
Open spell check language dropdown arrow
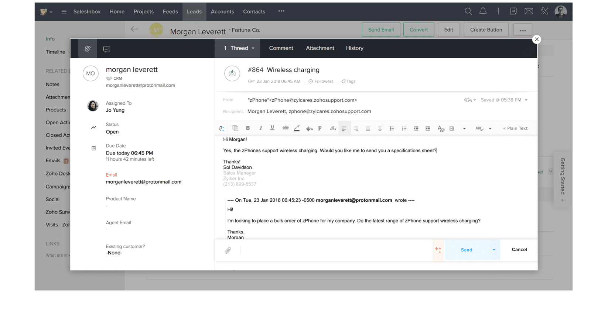490,129
